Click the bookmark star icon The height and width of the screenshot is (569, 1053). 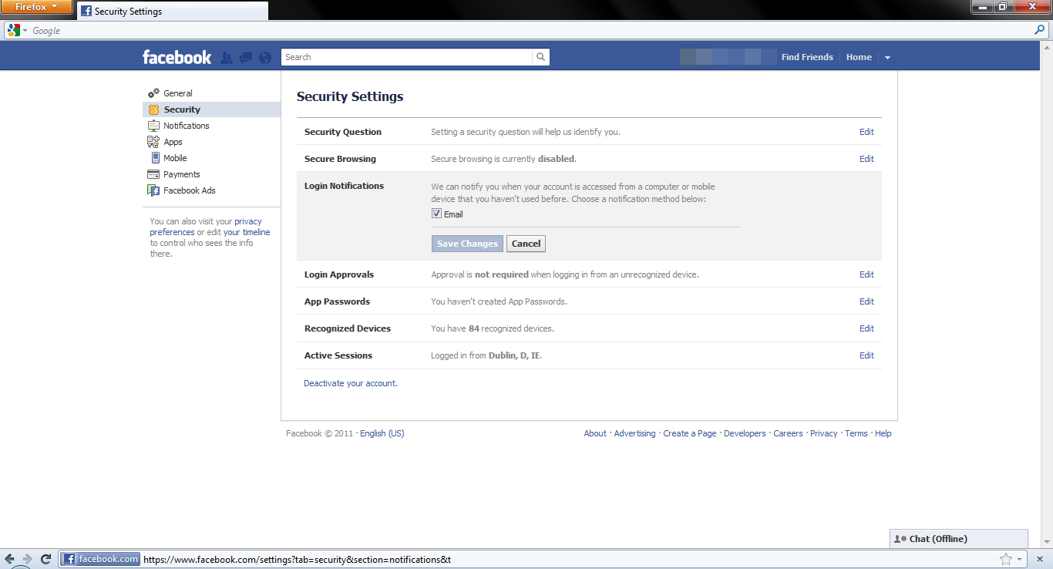coord(1005,559)
